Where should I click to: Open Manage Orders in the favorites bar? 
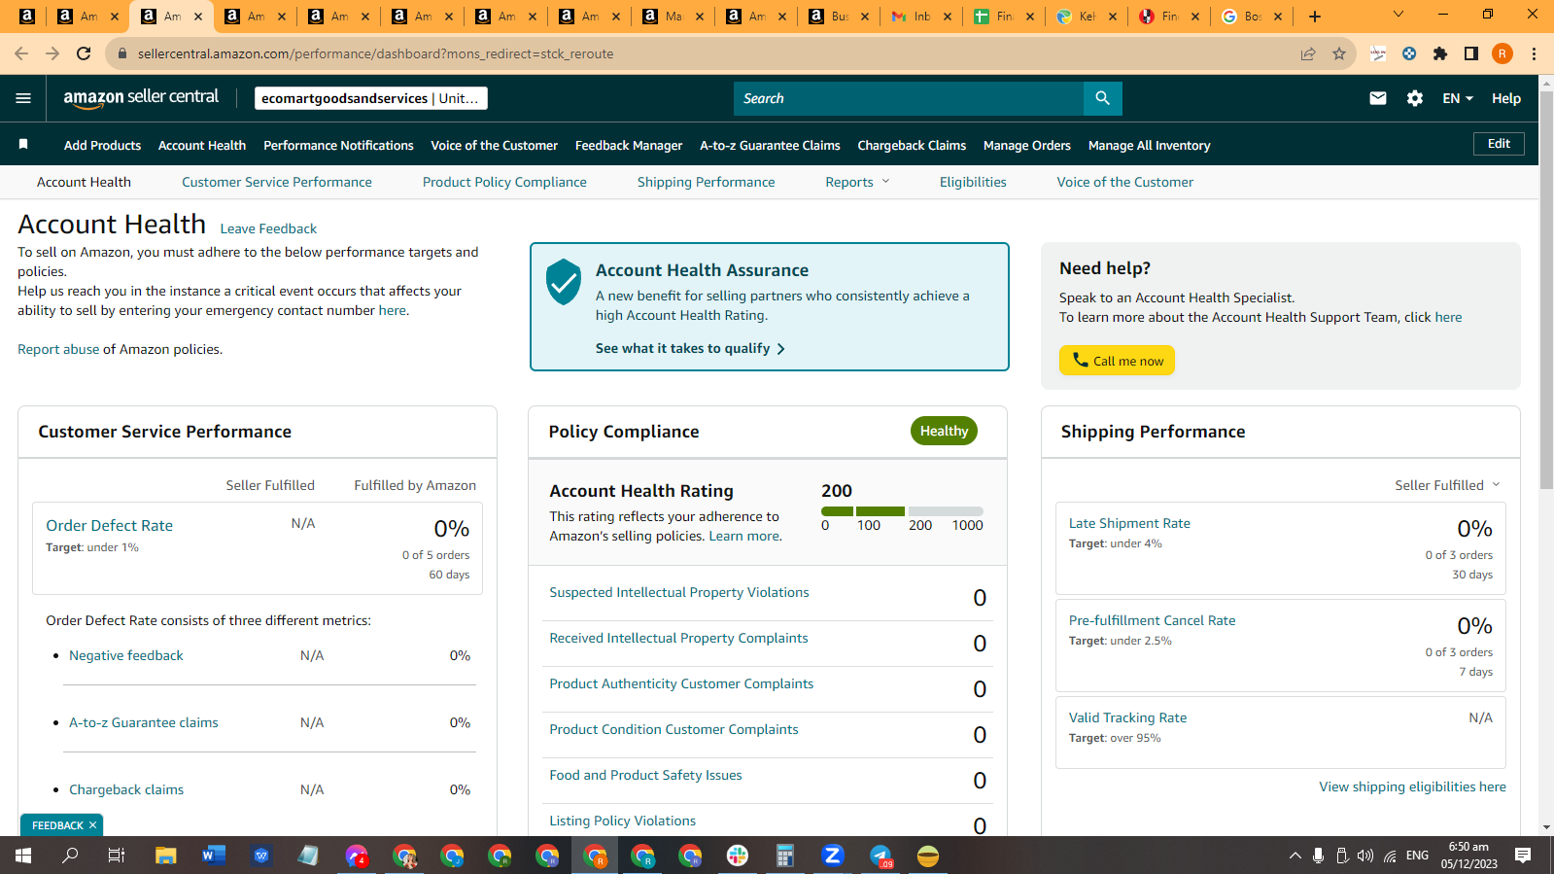pyautogui.click(x=1027, y=145)
